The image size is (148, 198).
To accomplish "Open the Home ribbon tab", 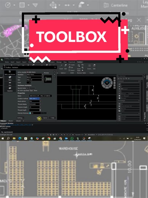I will coord(7,62).
